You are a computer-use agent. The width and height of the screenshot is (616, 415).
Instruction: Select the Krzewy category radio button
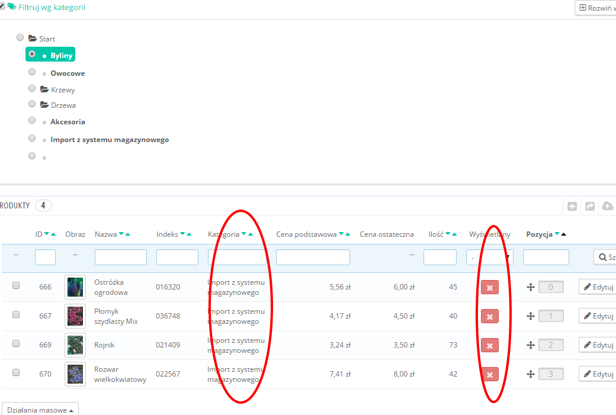(x=32, y=88)
